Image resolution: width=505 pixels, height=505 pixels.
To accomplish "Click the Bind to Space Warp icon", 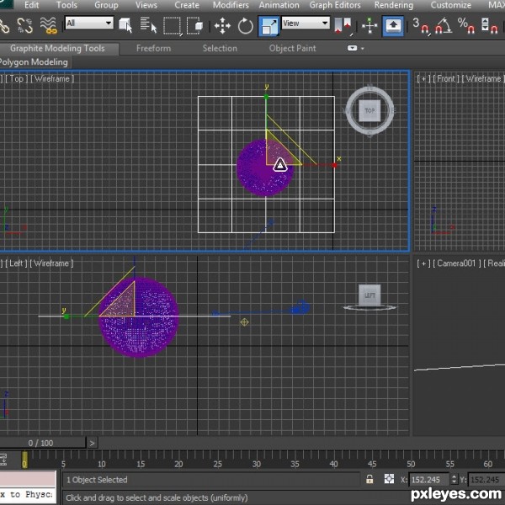I will click(x=48, y=25).
